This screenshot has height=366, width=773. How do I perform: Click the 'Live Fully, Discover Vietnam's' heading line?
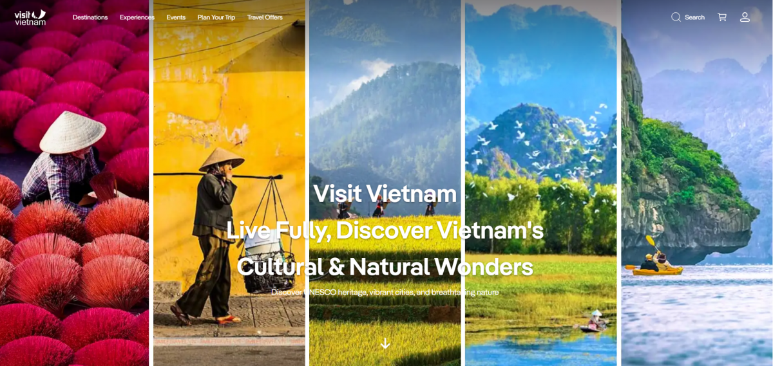385,230
